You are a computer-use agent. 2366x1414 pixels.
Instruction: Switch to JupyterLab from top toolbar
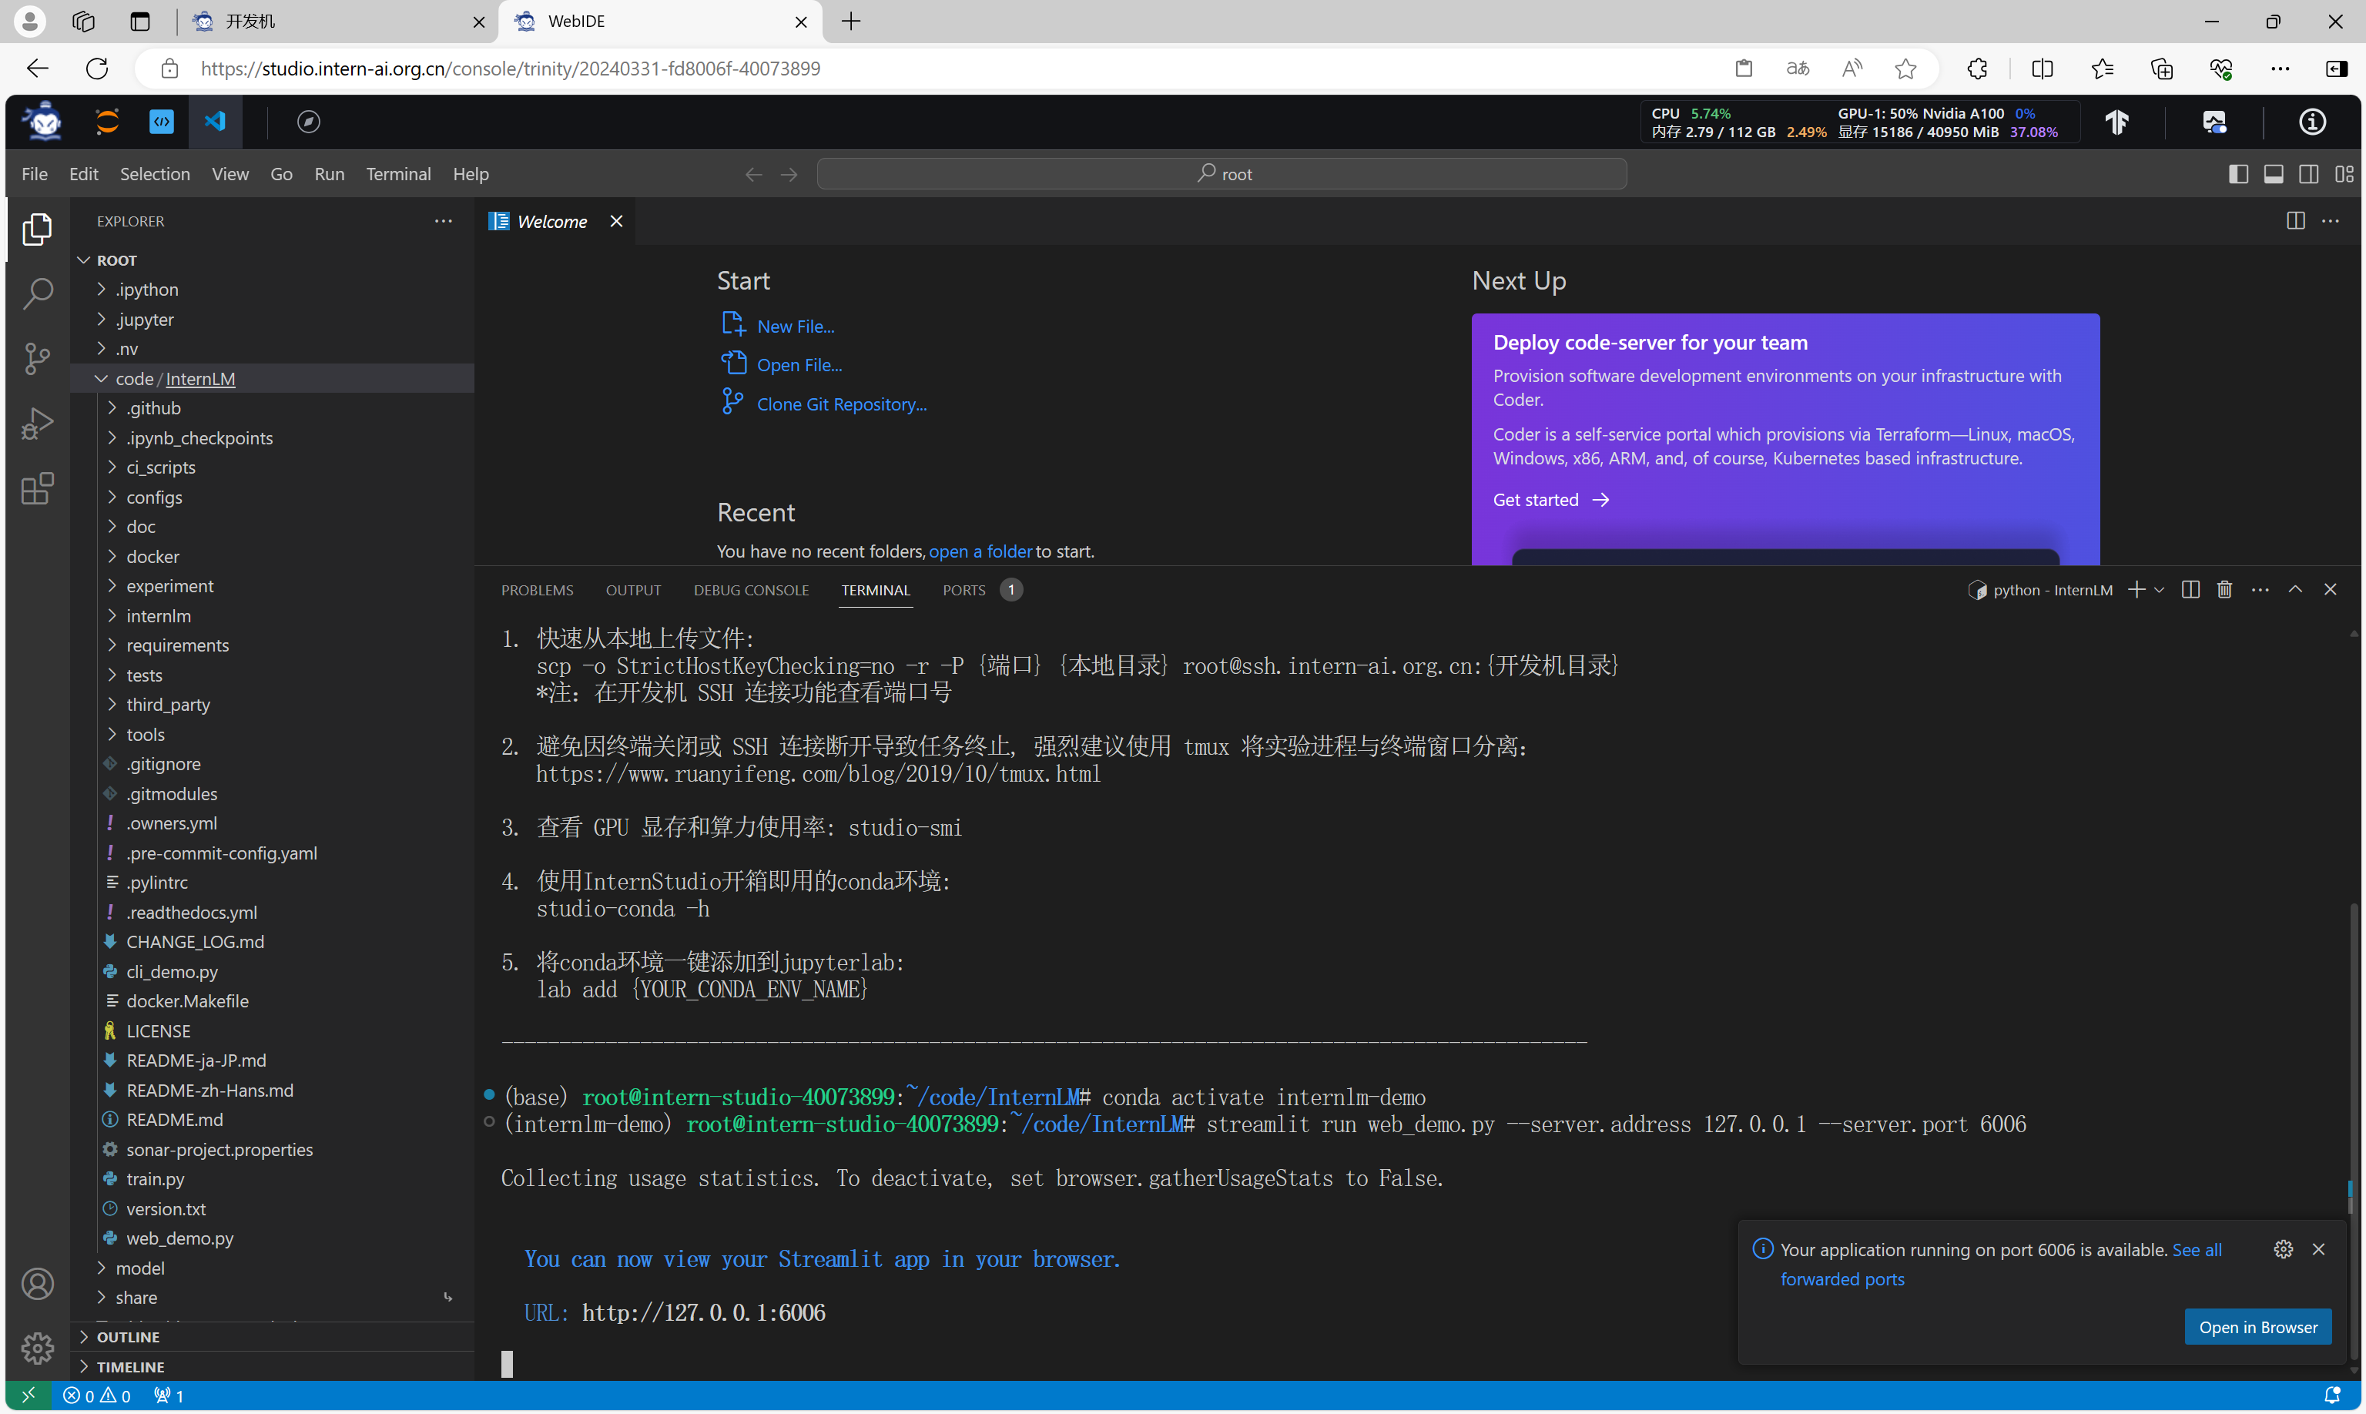pyautogui.click(x=107, y=121)
